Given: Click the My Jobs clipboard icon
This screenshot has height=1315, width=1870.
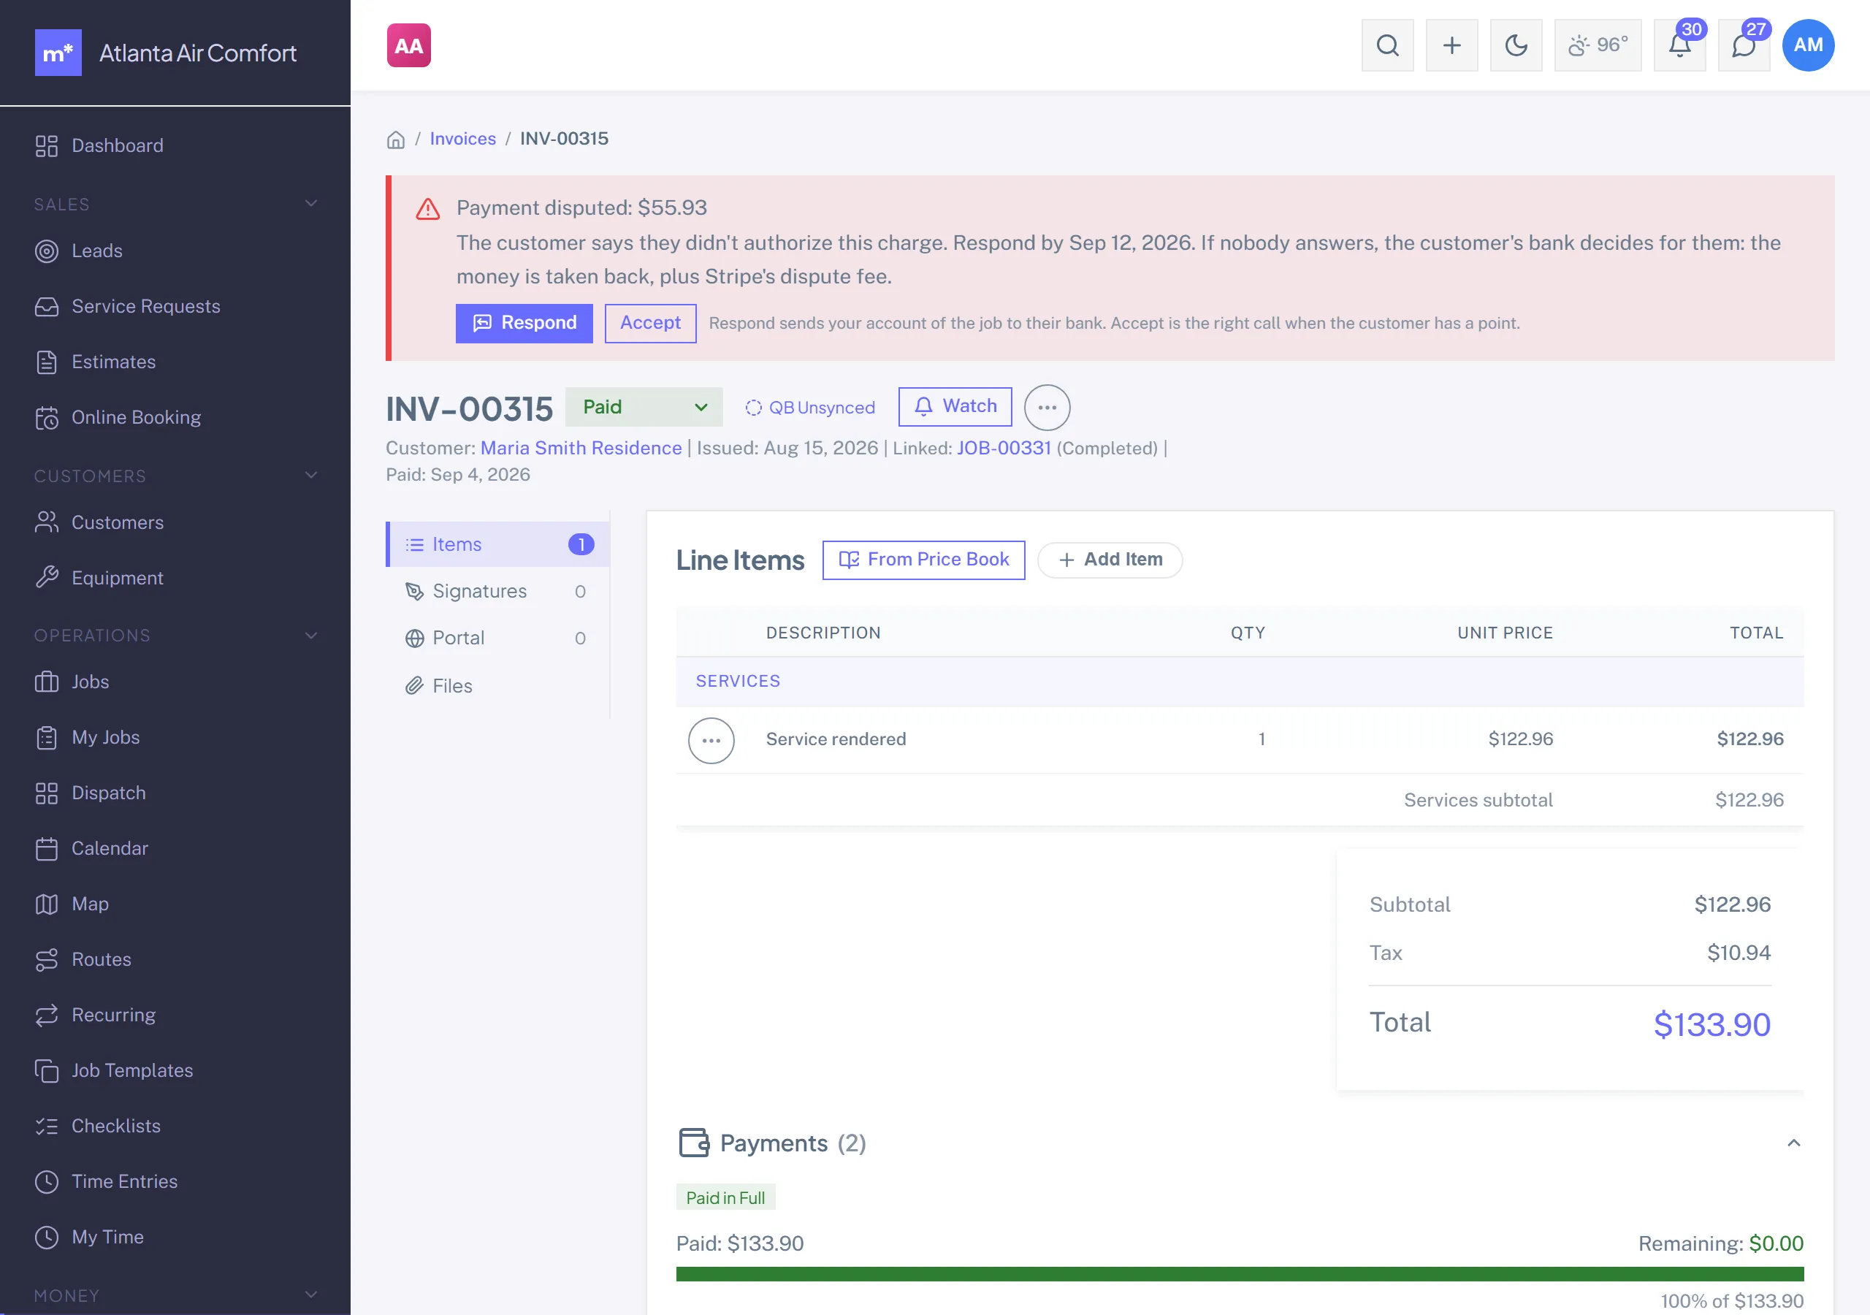Looking at the screenshot, I should click(x=47, y=737).
